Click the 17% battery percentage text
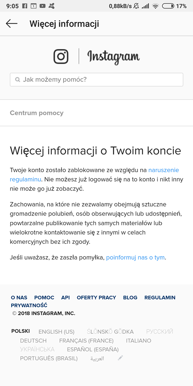The width and height of the screenshot is (193, 386). 181,6
